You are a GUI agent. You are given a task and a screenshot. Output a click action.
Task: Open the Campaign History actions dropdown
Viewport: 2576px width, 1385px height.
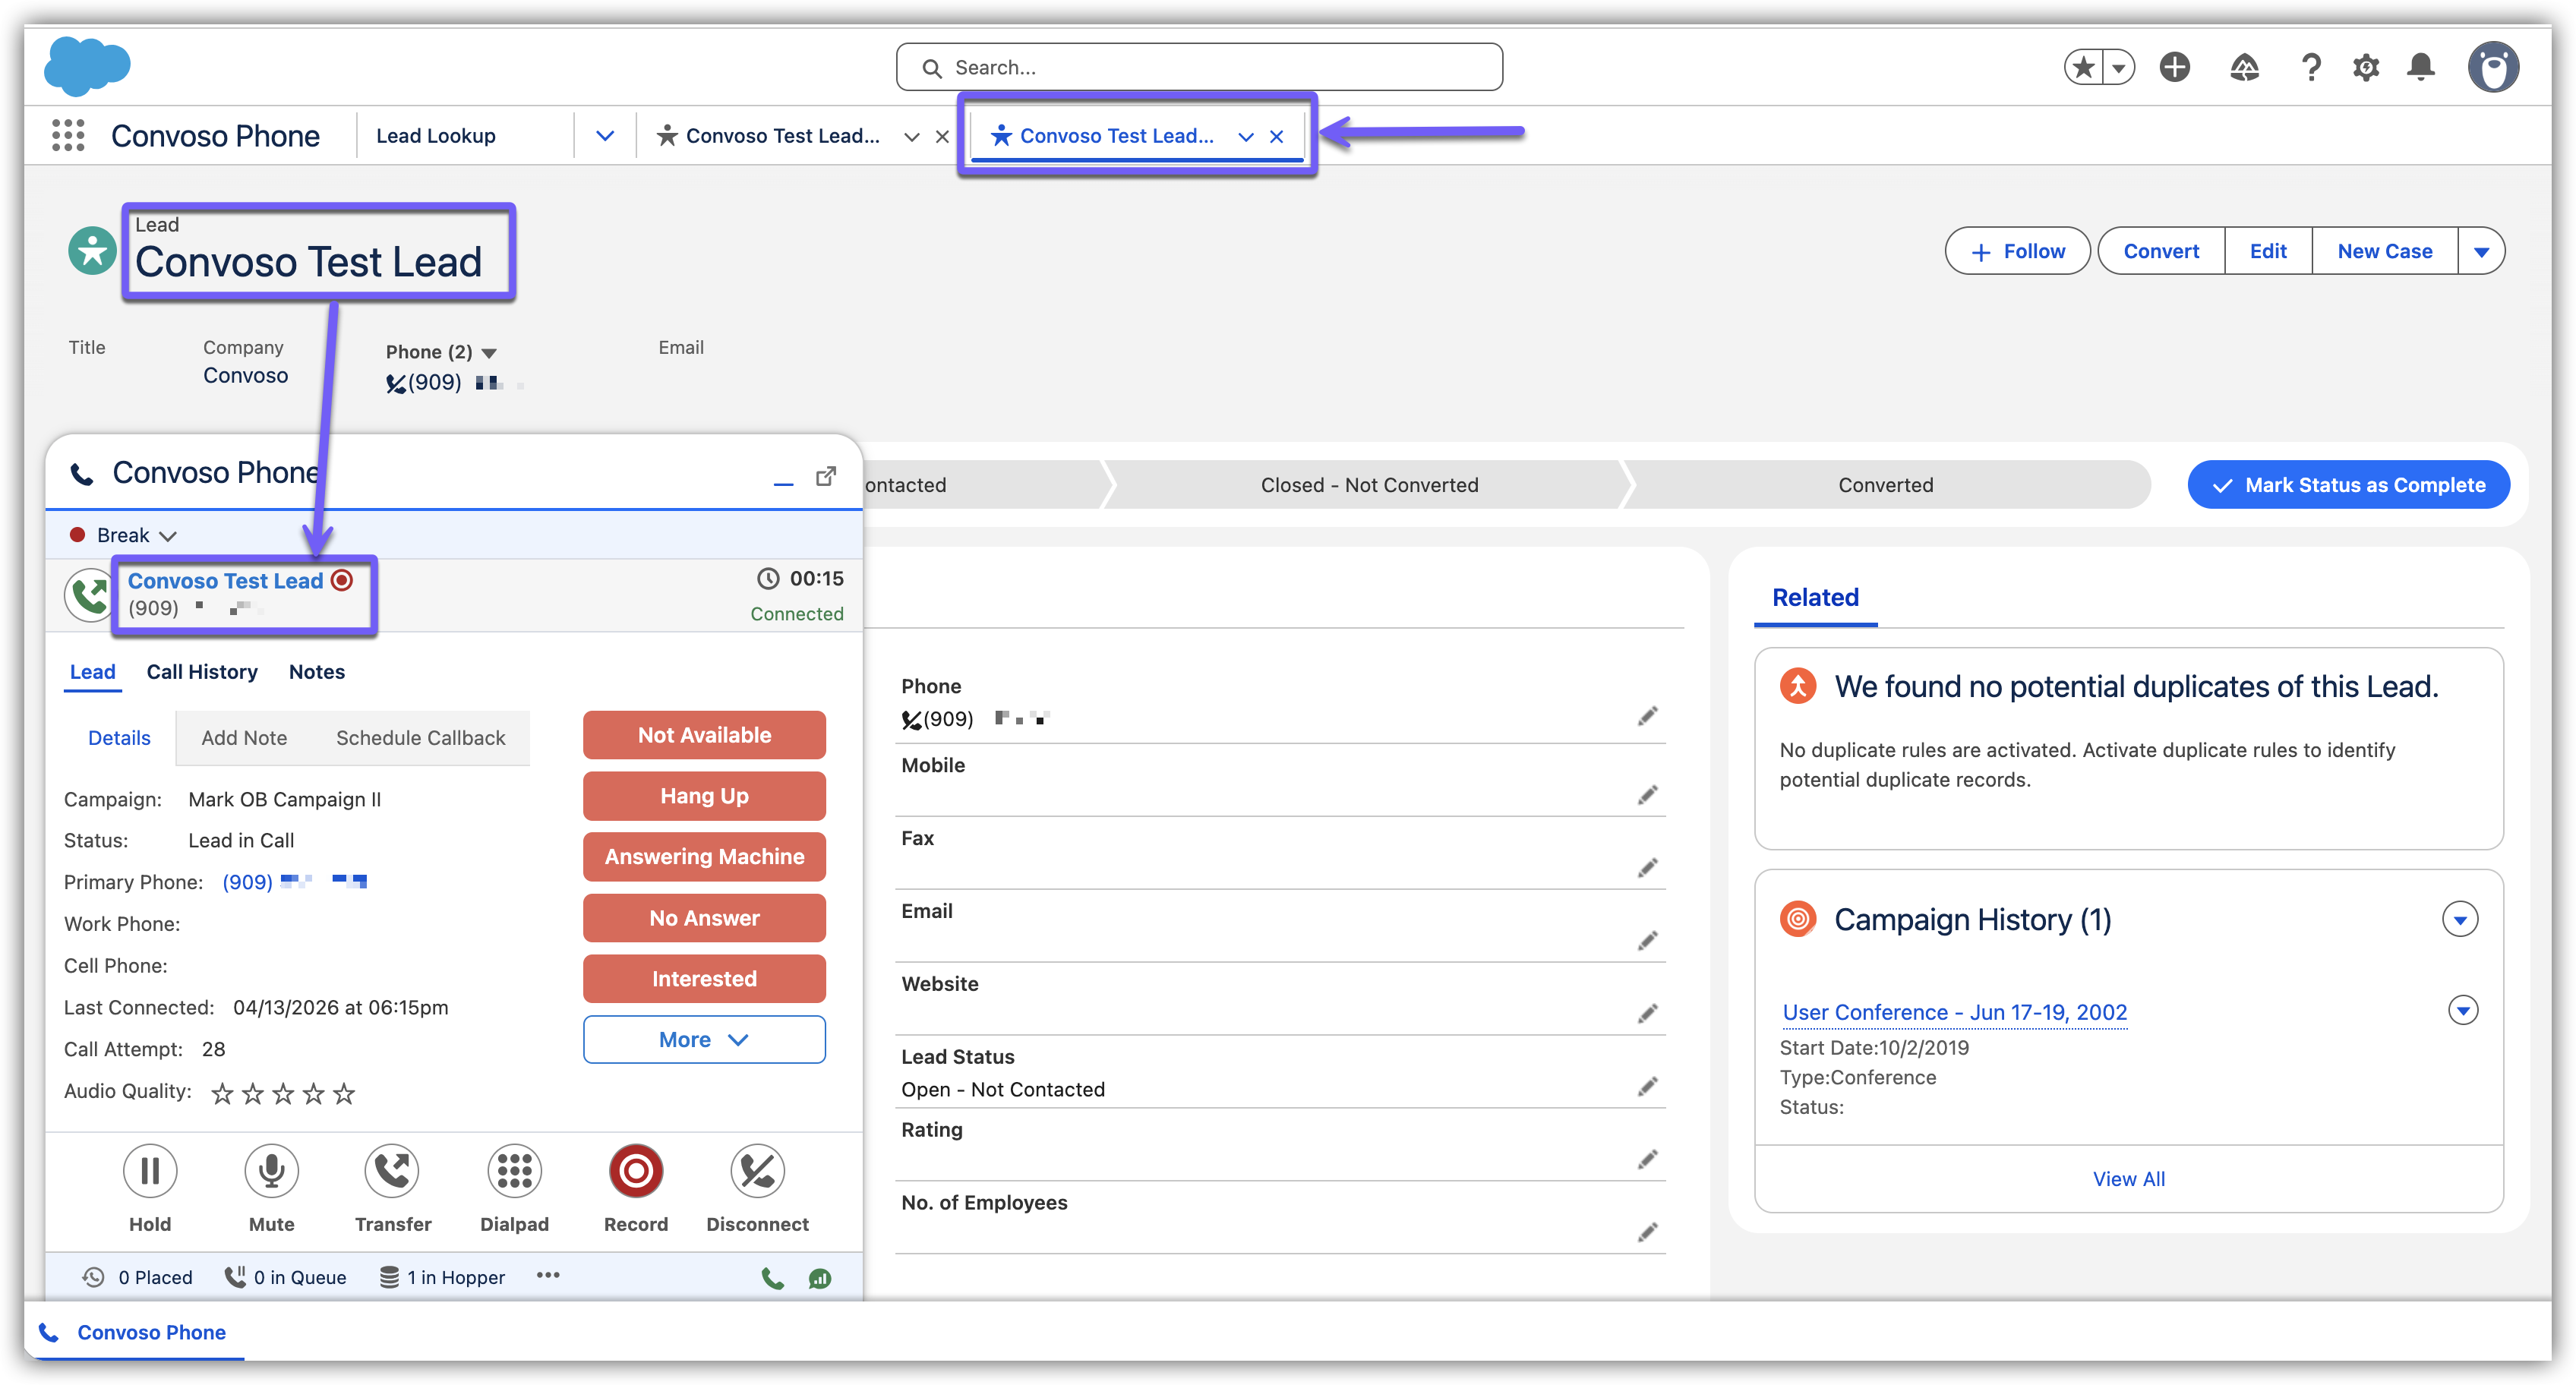[2459, 919]
